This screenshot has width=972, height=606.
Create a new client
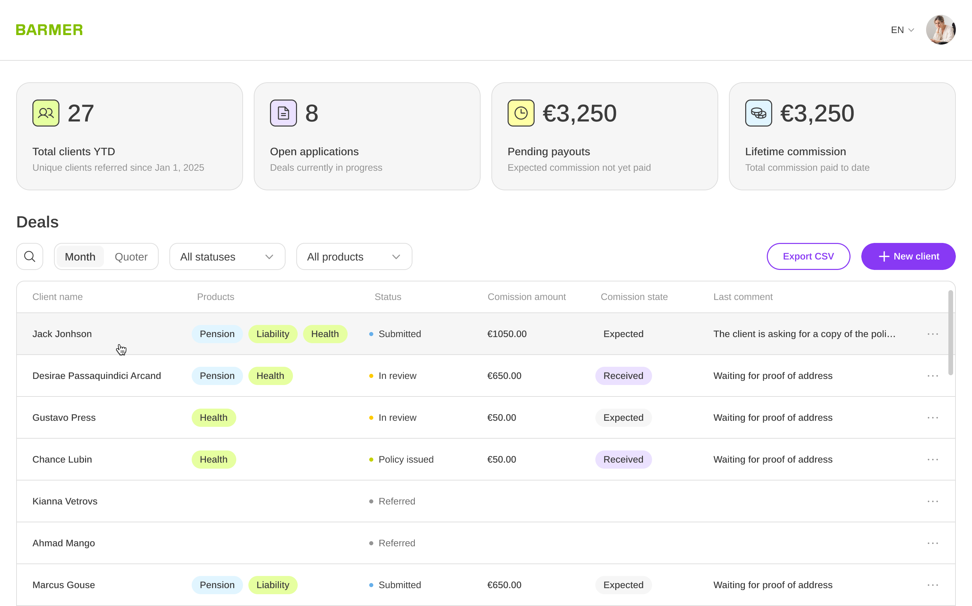(908, 256)
